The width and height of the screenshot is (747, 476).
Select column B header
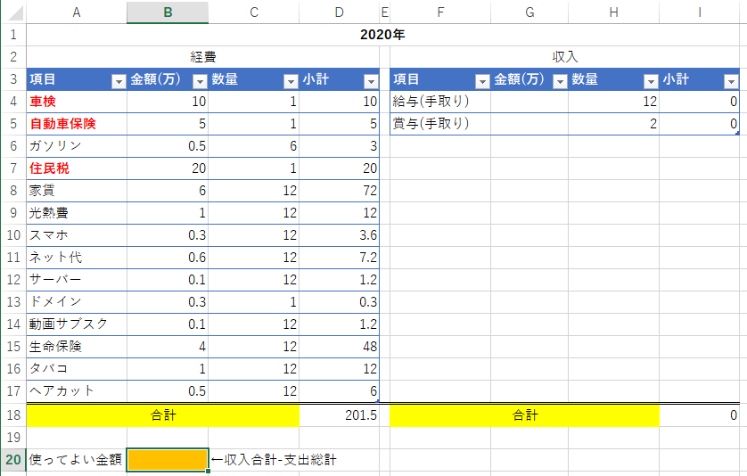click(168, 12)
